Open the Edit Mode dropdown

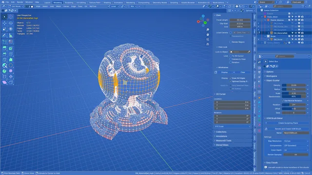16,6
